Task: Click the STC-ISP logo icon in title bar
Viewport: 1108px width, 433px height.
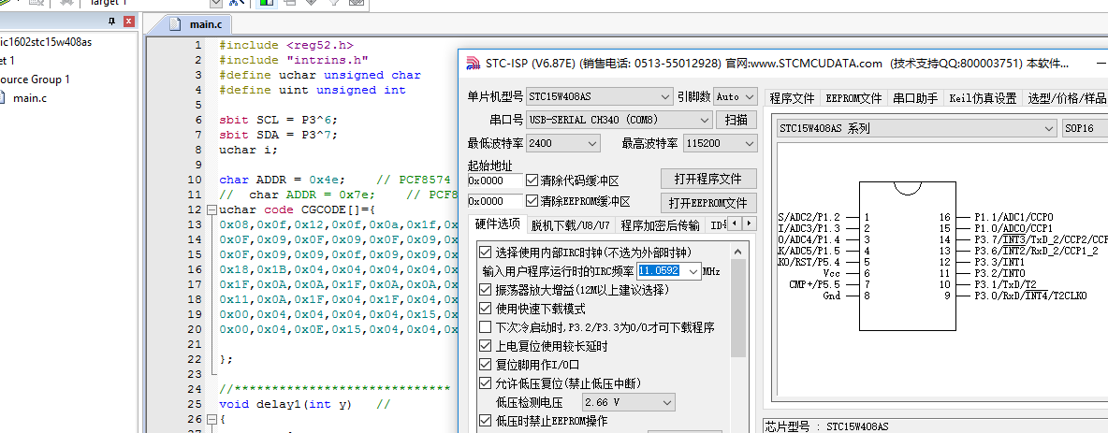Action: coord(473,64)
